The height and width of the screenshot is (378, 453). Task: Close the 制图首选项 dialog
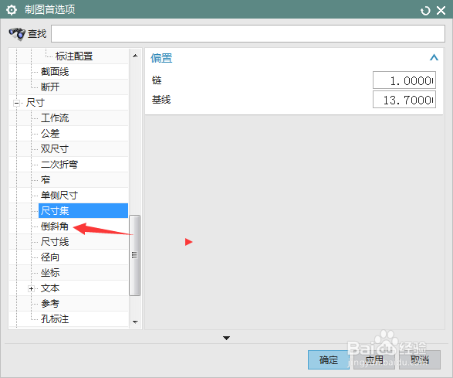[x=441, y=10]
